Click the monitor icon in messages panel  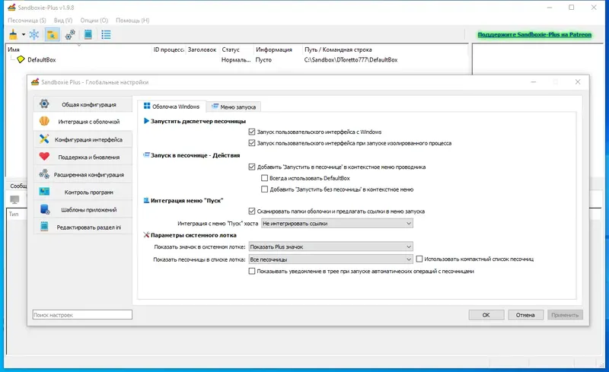pyautogui.click(x=14, y=199)
